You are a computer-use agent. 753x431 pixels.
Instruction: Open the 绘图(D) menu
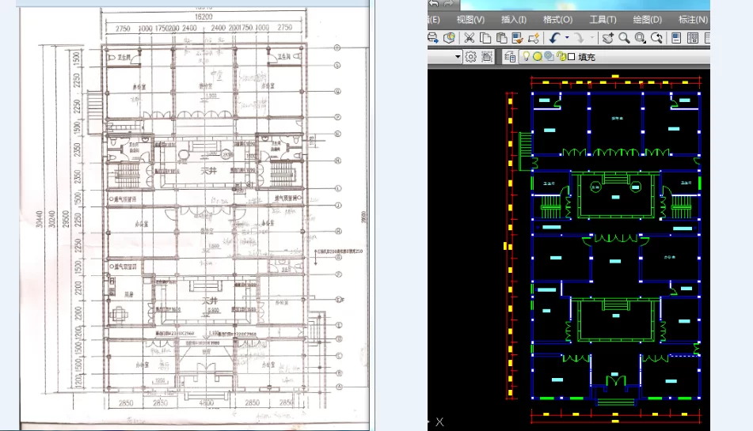[x=647, y=20]
